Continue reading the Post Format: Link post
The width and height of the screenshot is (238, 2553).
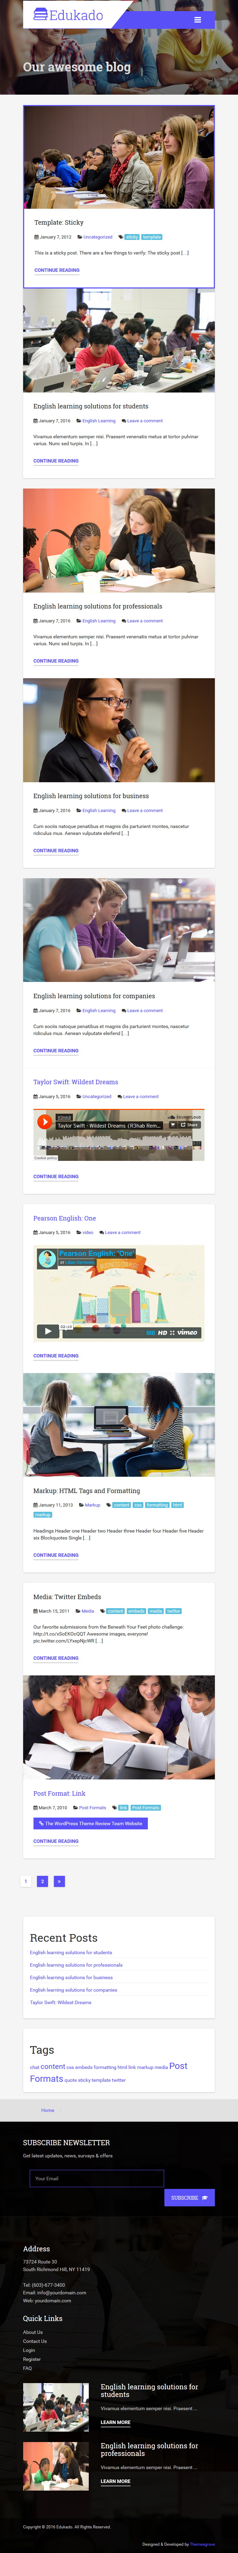[x=56, y=1842]
